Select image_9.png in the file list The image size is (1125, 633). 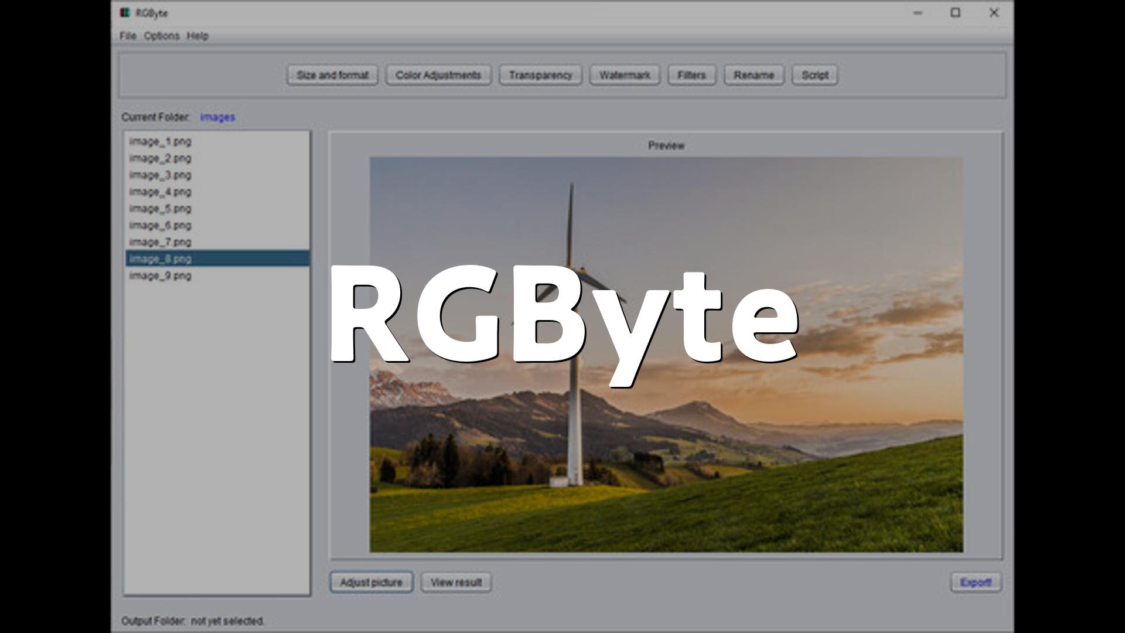pyautogui.click(x=161, y=275)
